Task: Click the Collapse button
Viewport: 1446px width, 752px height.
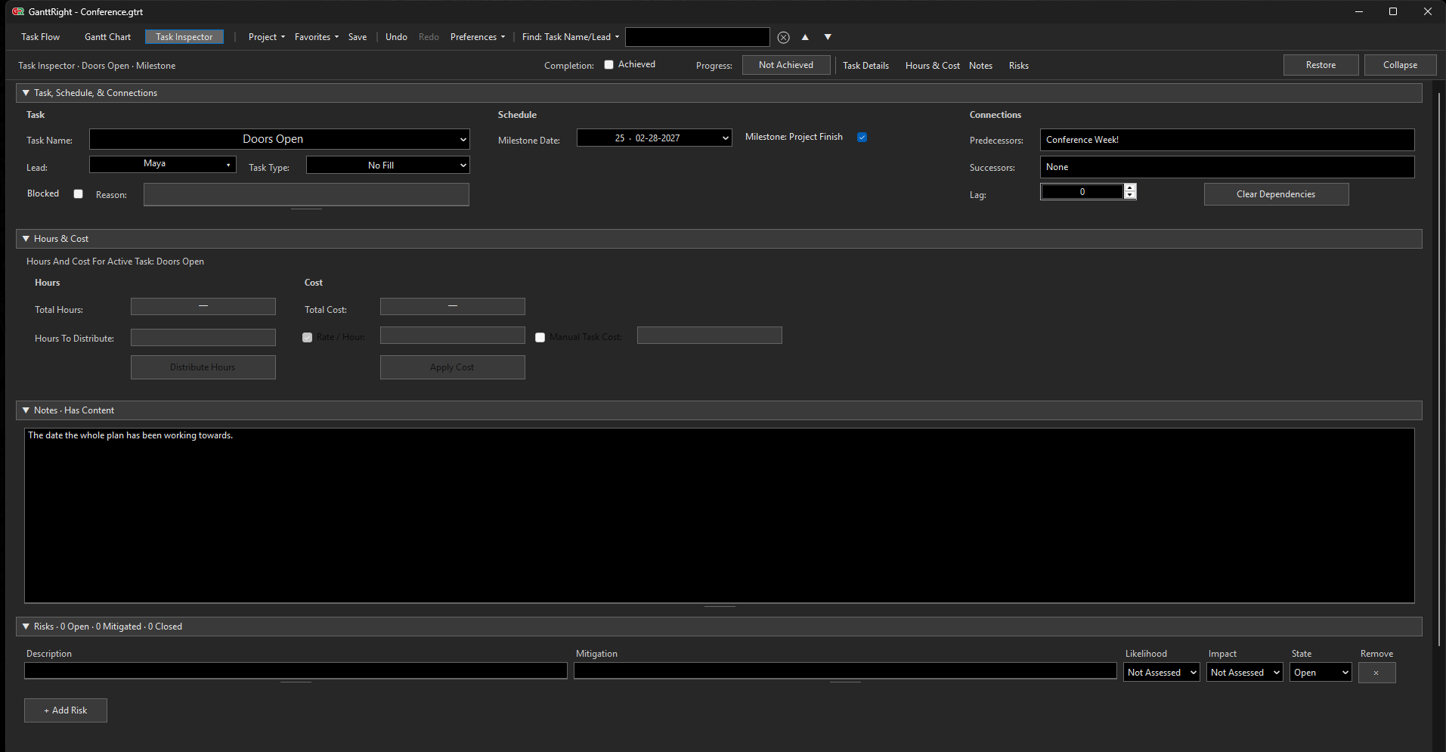Action: point(1400,65)
